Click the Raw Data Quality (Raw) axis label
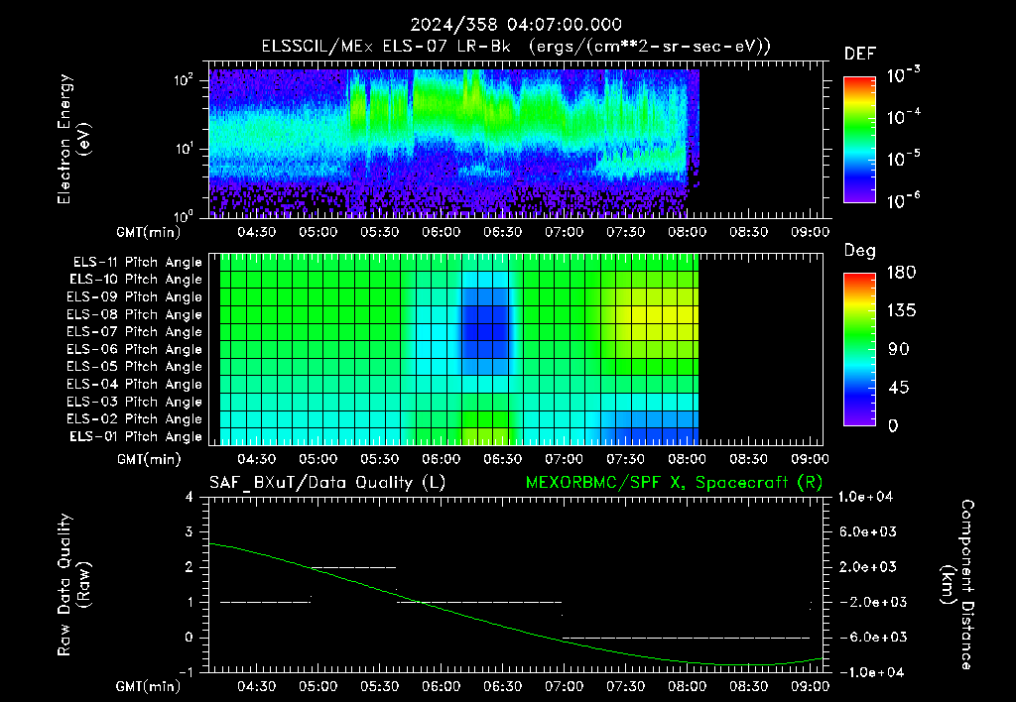The height and width of the screenshot is (702, 1016). click(73, 585)
